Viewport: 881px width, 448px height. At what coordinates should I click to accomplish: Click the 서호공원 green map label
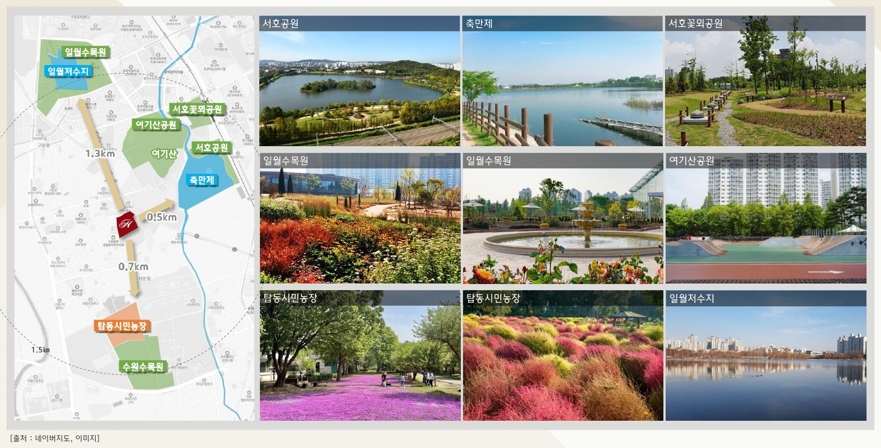(211, 147)
